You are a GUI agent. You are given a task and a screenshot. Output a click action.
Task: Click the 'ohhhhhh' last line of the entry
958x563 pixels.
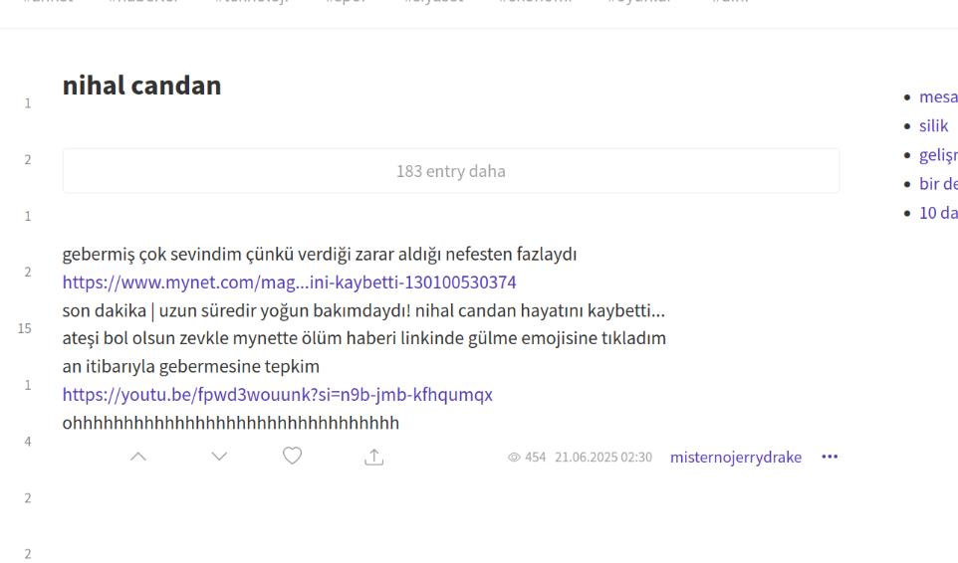(230, 424)
